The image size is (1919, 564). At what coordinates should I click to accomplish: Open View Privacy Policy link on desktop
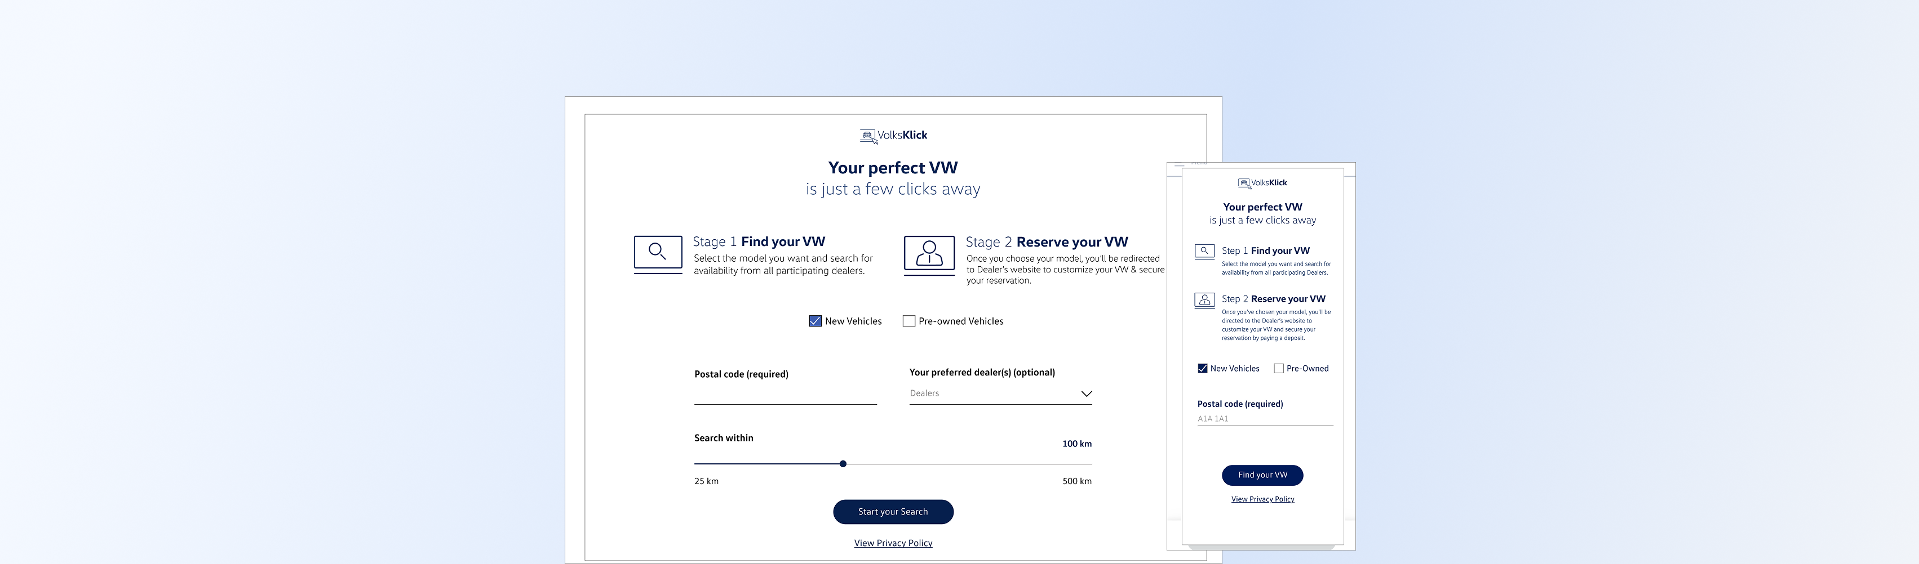(x=893, y=543)
